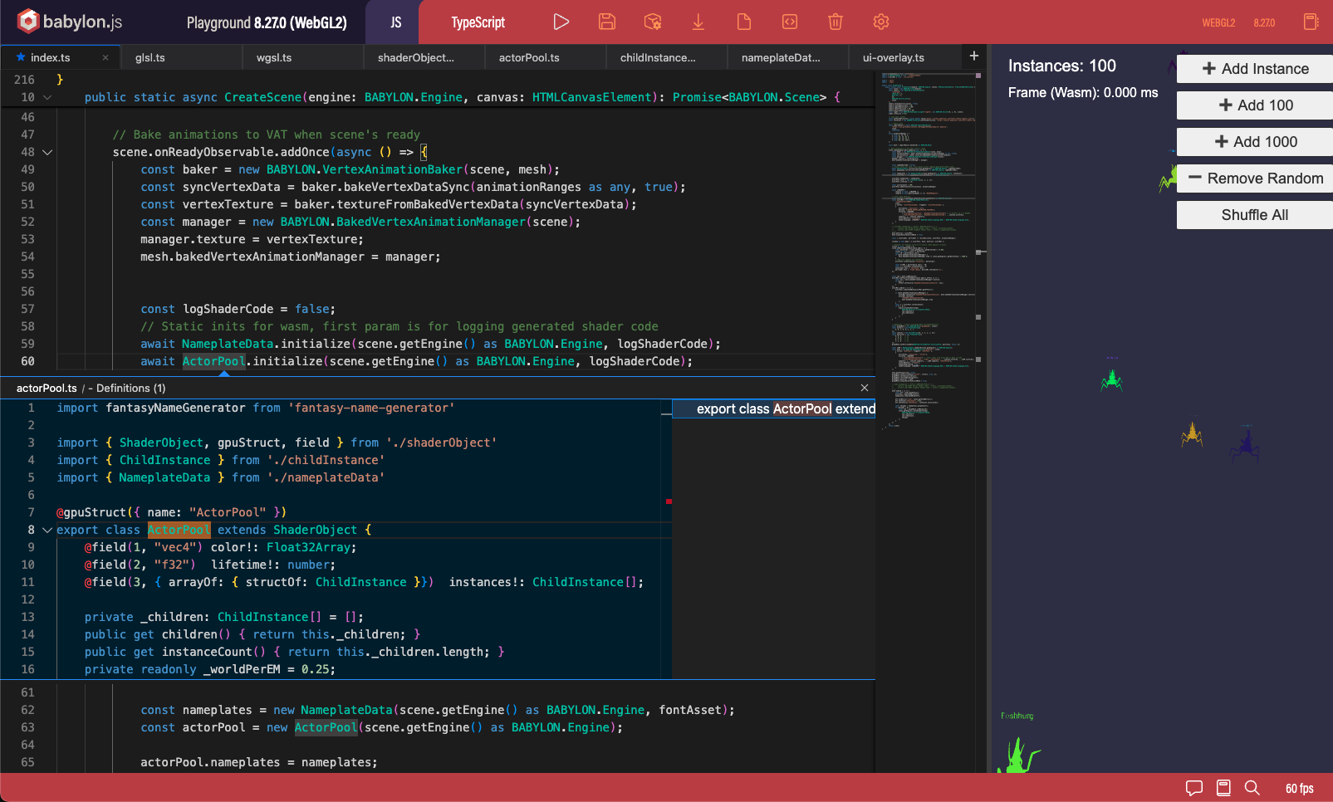Viewport: 1333px width, 802px height.
Task: Collapse the code fold at line 48
Action: tap(47, 152)
